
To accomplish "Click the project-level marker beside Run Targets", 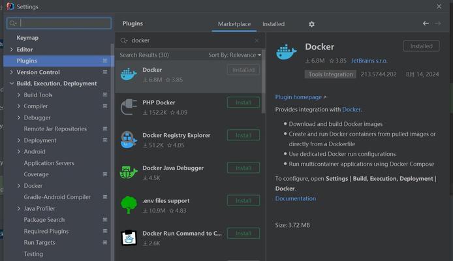I will [x=105, y=242].
